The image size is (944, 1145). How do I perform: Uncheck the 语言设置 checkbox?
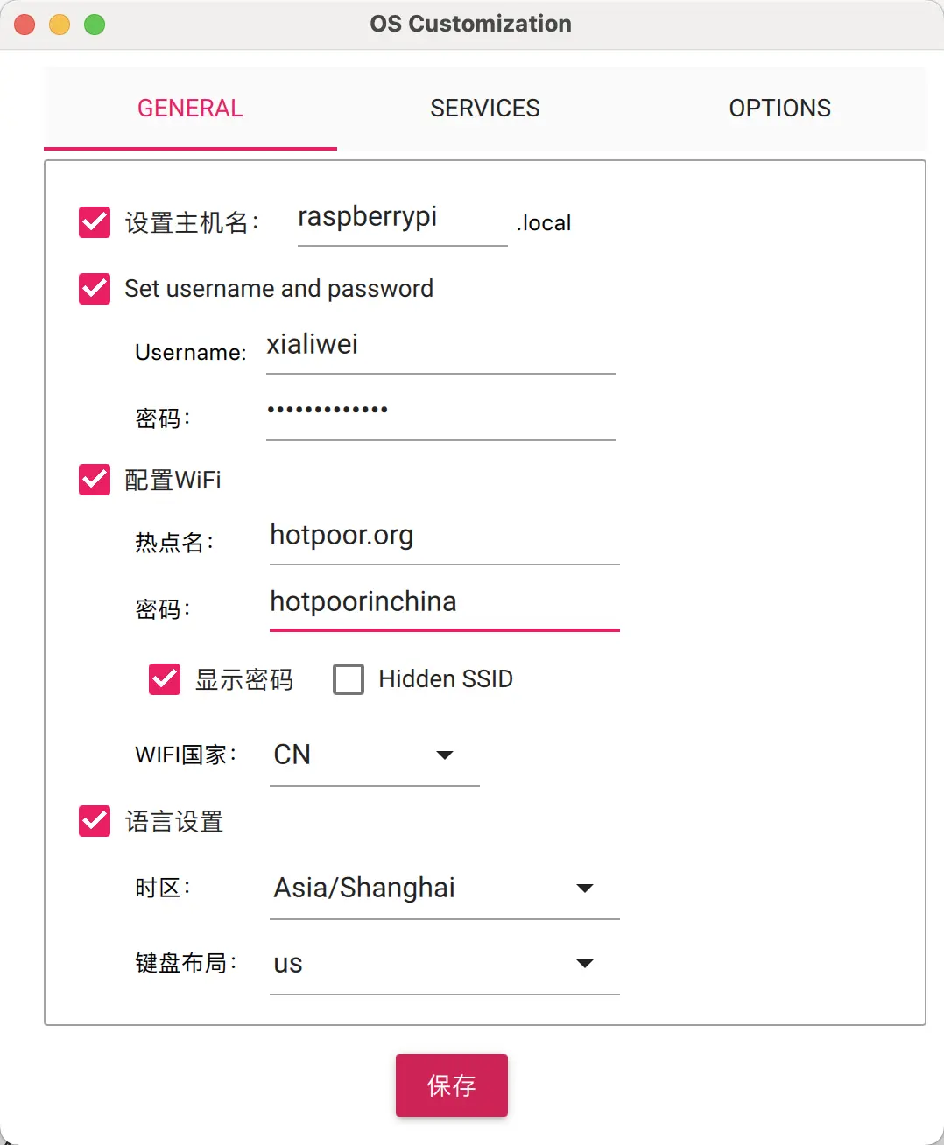94,821
